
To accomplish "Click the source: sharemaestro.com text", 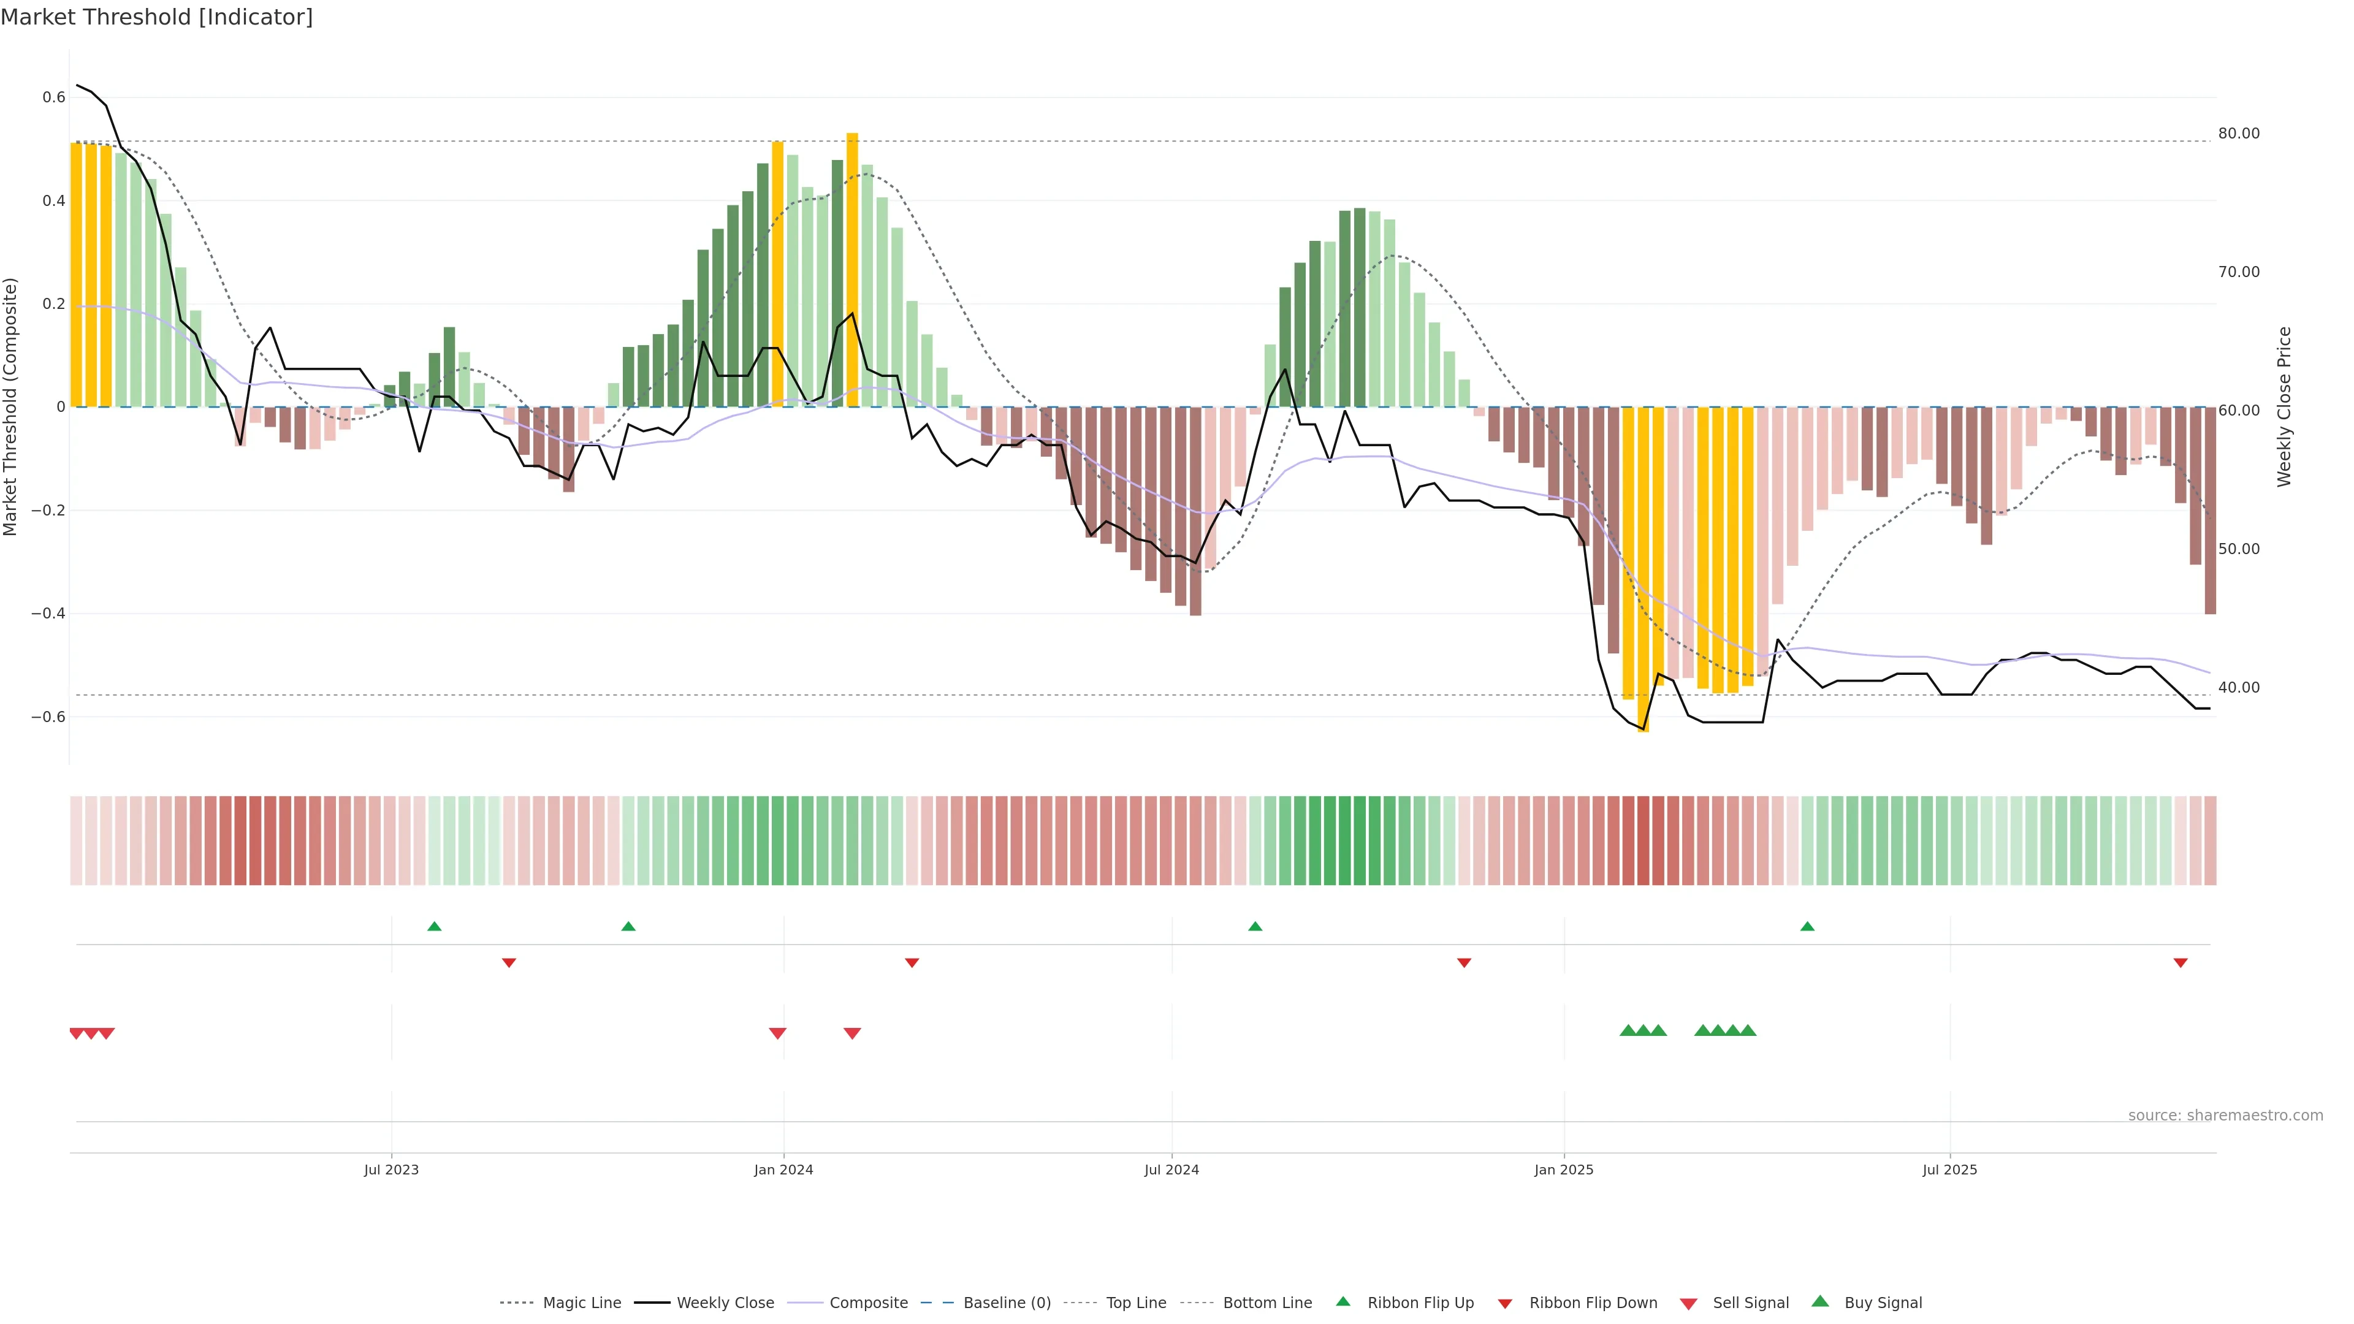I will (2225, 1116).
